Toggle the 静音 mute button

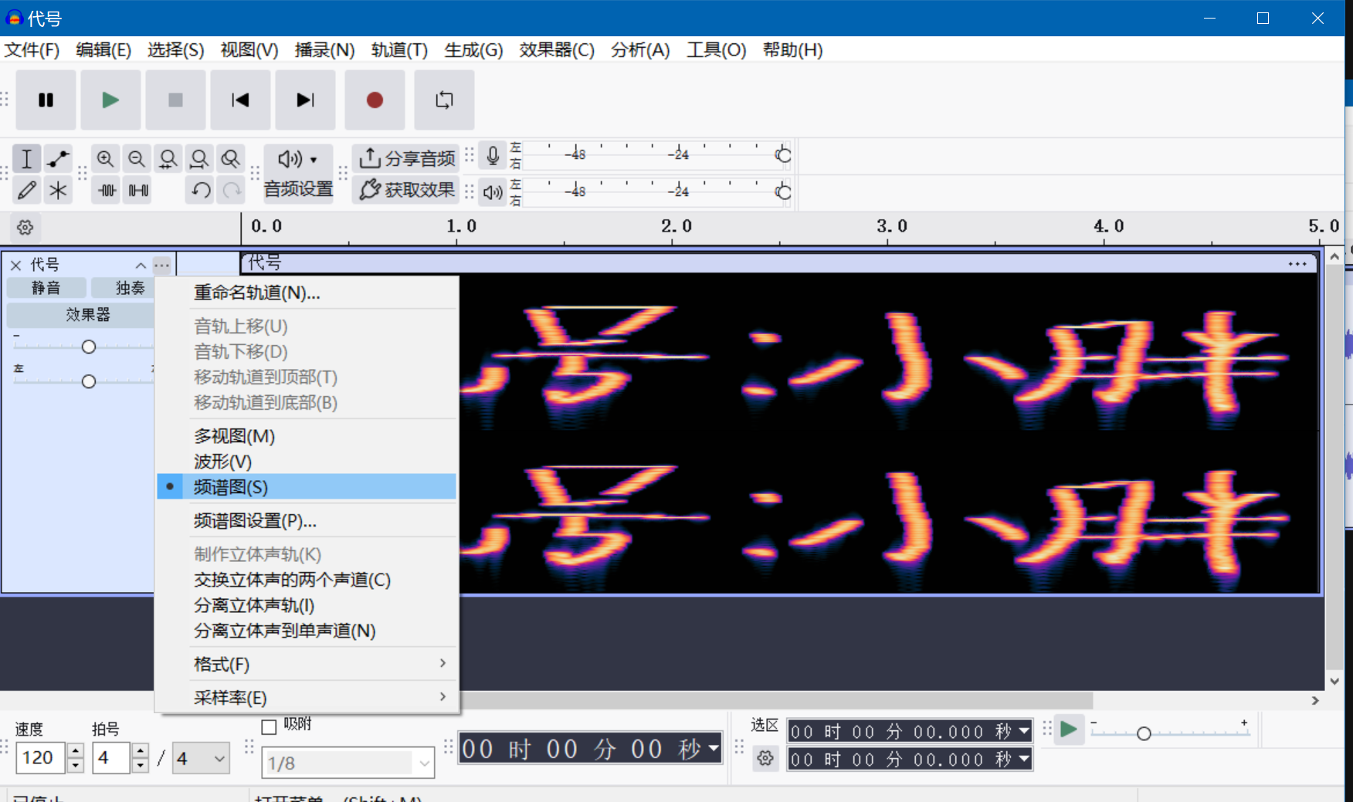(46, 288)
